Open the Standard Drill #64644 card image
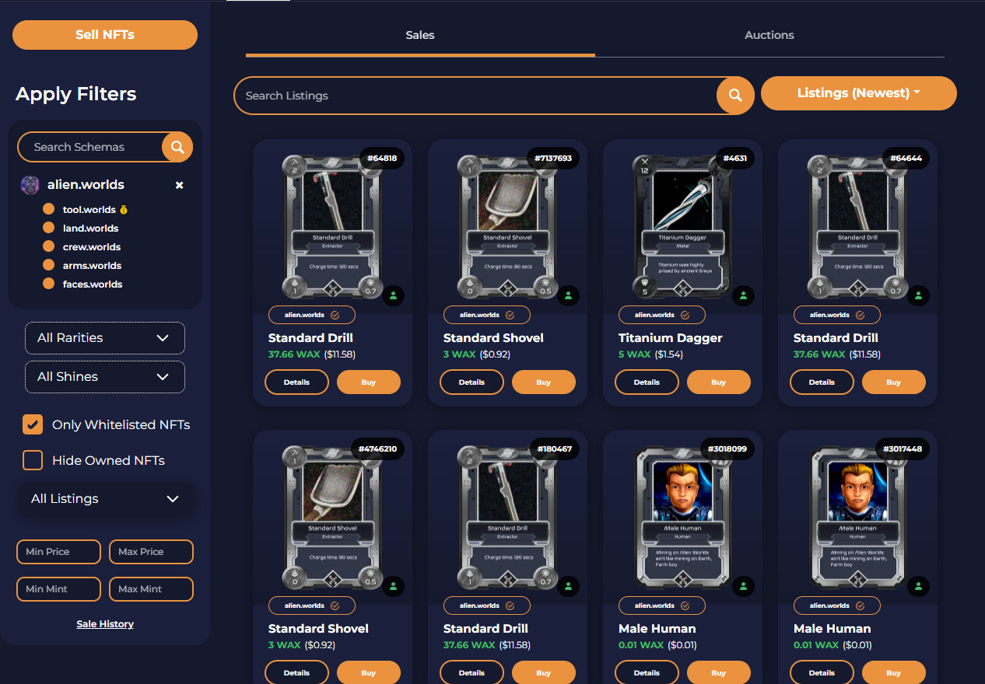 click(857, 225)
